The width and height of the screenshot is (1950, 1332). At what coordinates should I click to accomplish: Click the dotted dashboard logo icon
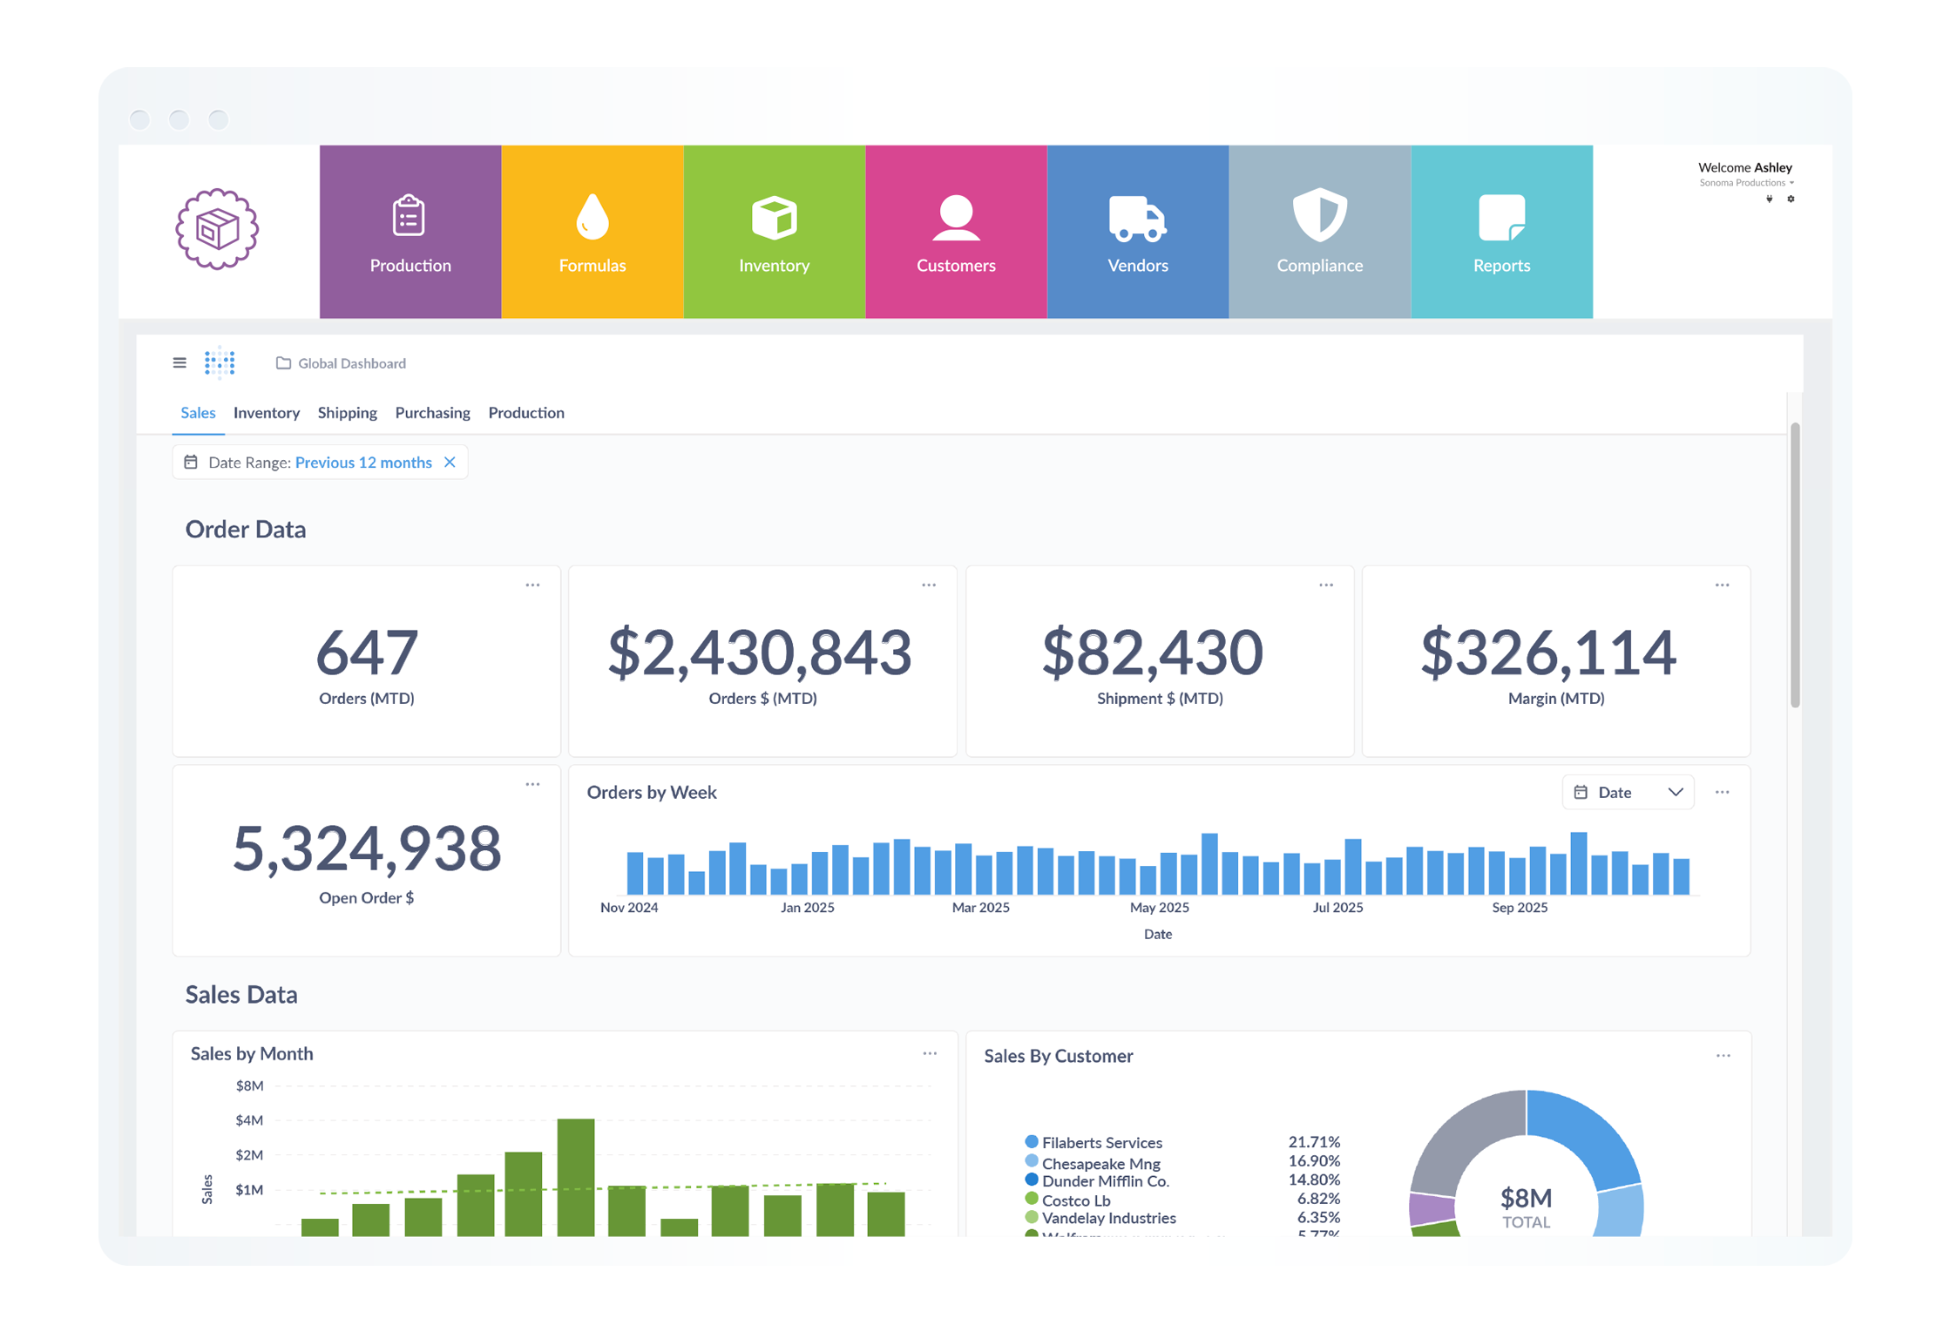click(x=220, y=362)
